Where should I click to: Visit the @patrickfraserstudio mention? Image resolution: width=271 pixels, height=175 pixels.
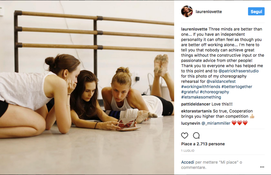(x=238, y=71)
